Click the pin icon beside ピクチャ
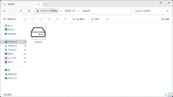This screenshot has width=173, height=97. point(25,54)
